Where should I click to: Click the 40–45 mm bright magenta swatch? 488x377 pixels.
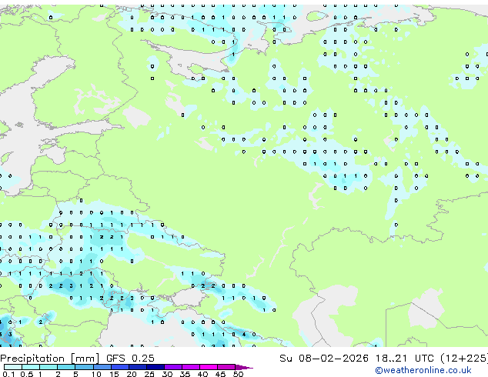(x=209, y=367)
